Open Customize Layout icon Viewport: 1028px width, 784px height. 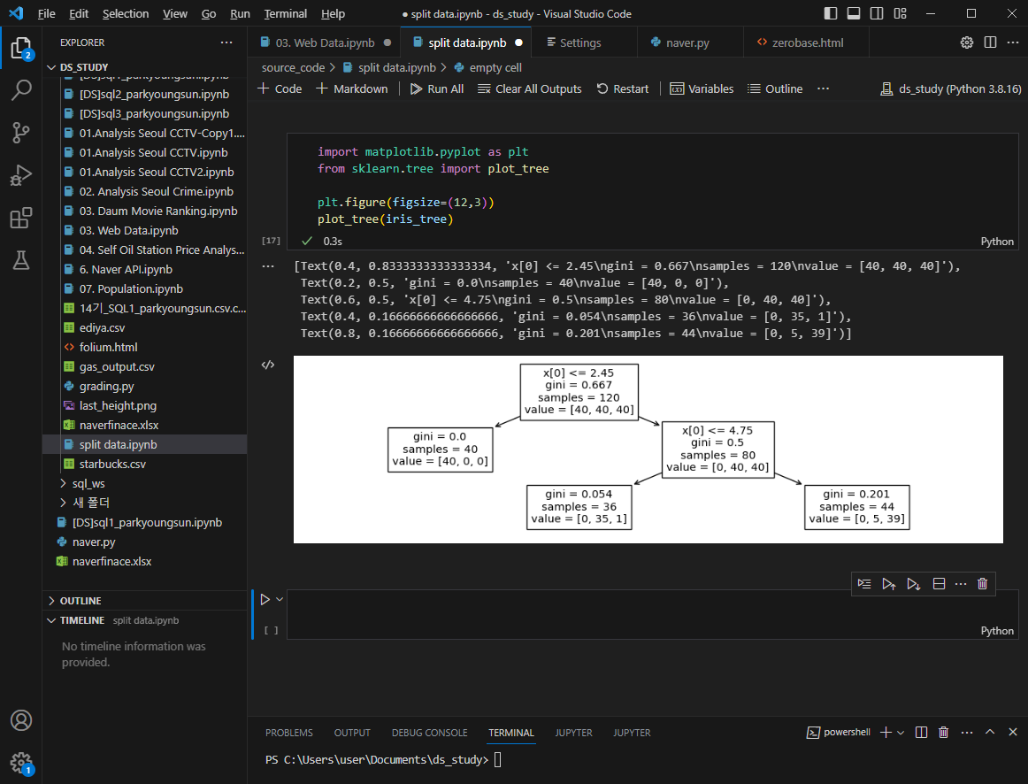[900, 14]
